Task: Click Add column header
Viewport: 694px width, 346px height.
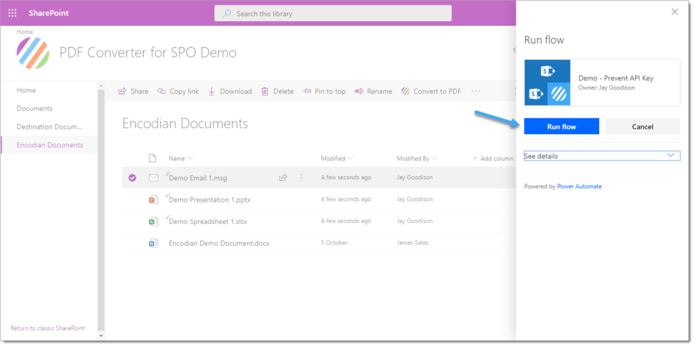Action: 493,158
